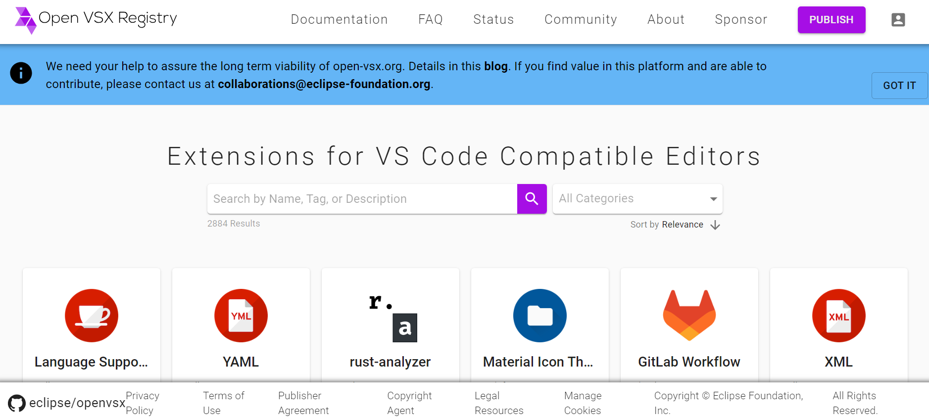The image size is (929, 418).
Task: Click the magnifier search button
Action: [532, 199]
